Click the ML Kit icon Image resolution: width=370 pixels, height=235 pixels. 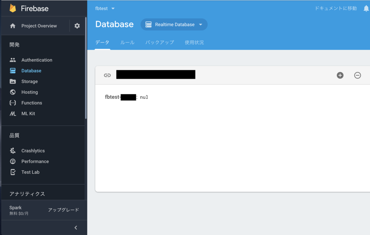[13, 114]
